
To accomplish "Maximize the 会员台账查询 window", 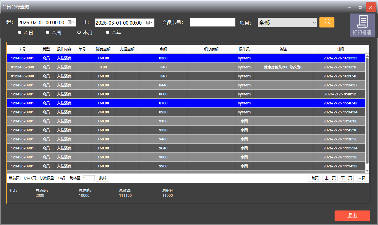I will point(360,7).
